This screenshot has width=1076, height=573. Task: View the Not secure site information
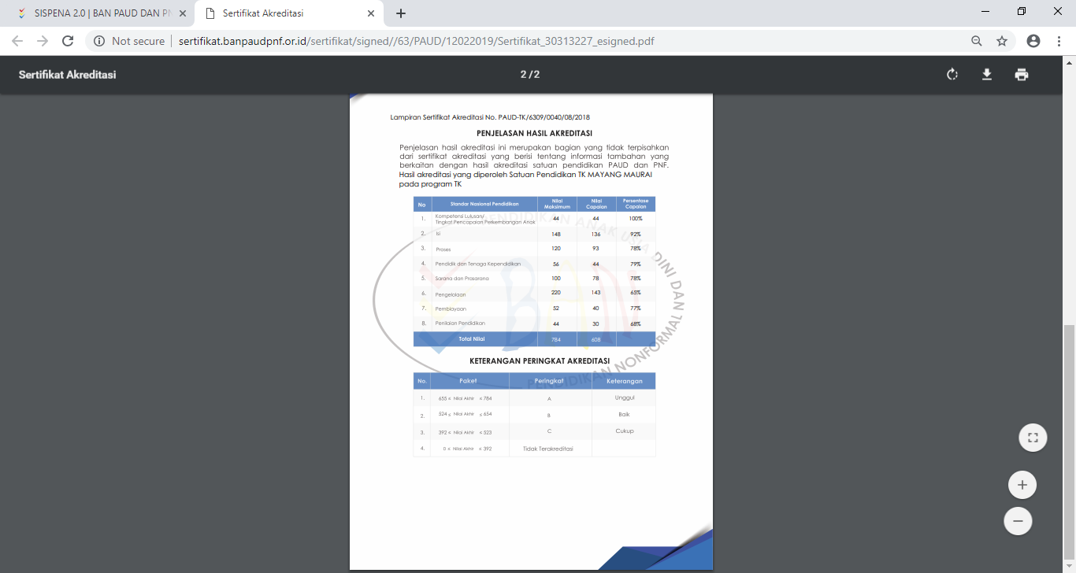point(130,41)
